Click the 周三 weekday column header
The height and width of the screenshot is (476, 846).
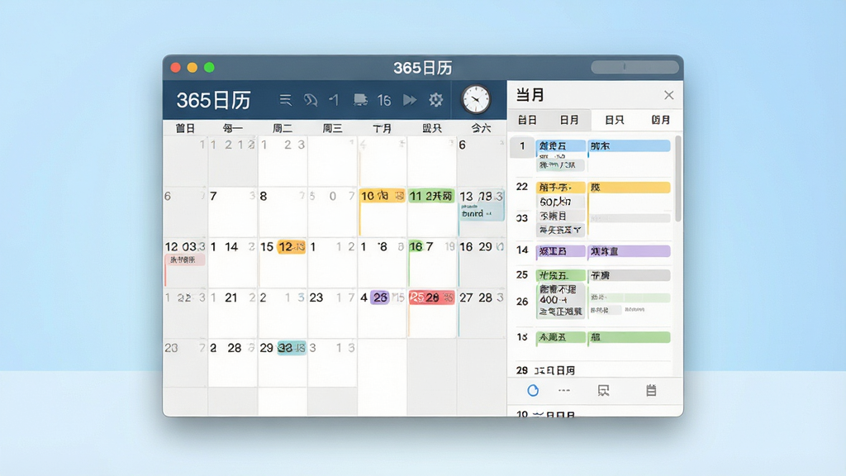[332, 128]
